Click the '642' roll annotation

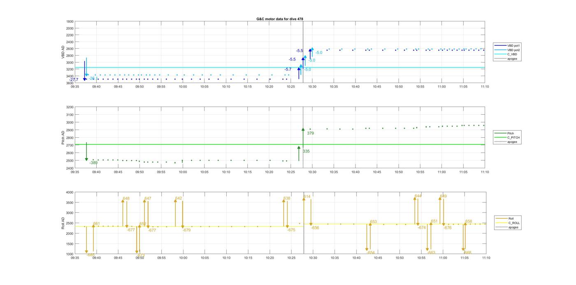[179, 199]
